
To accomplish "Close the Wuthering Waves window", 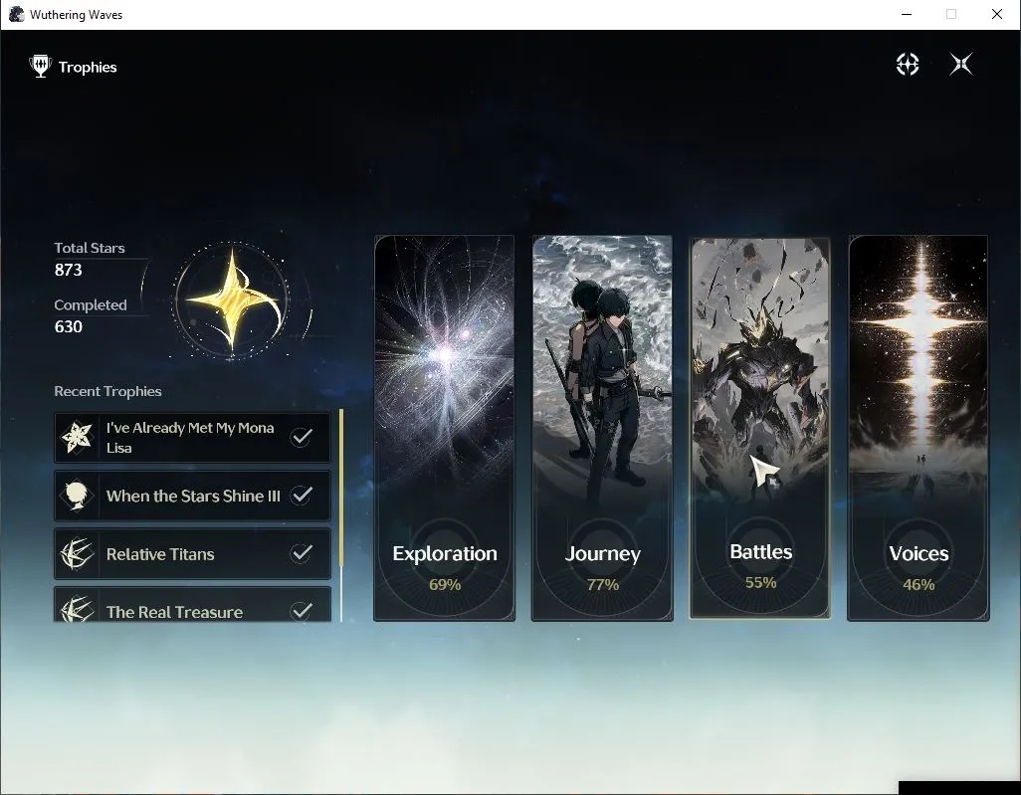I will 996,14.
